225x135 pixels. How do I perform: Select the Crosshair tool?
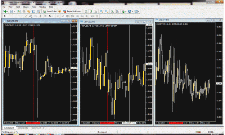click(x=10, y=16)
